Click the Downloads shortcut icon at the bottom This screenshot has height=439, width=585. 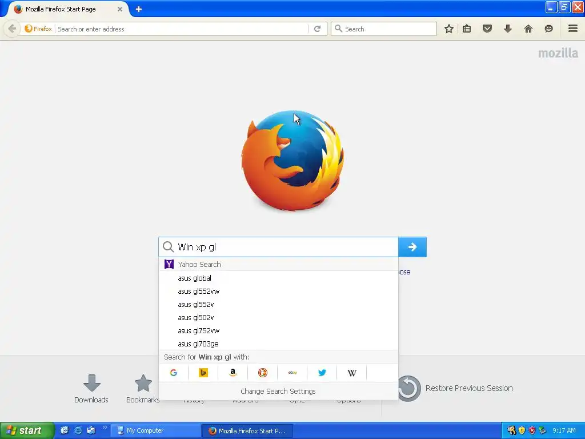[x=91, y=383]
